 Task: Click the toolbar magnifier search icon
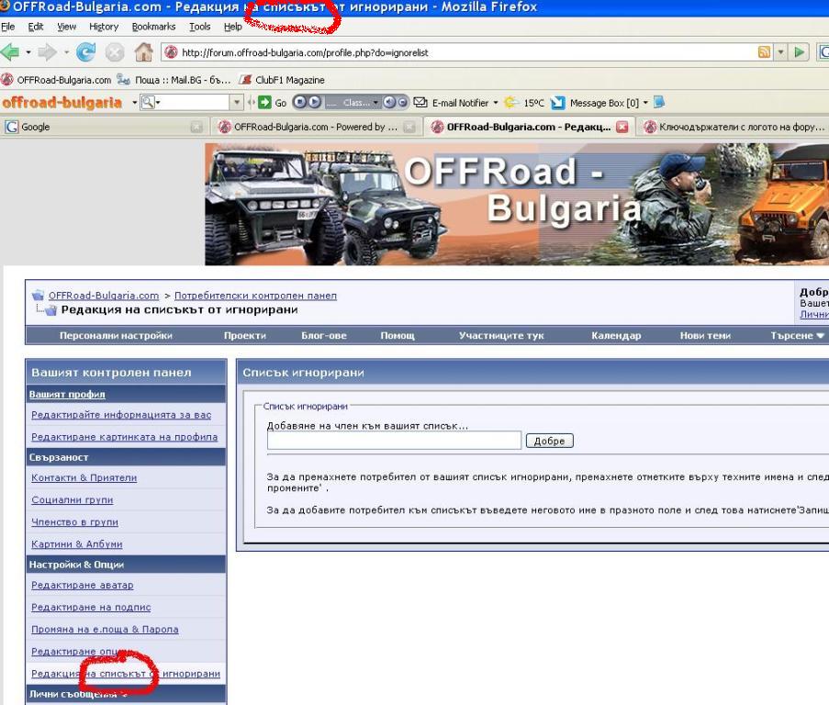coord(148,103)
